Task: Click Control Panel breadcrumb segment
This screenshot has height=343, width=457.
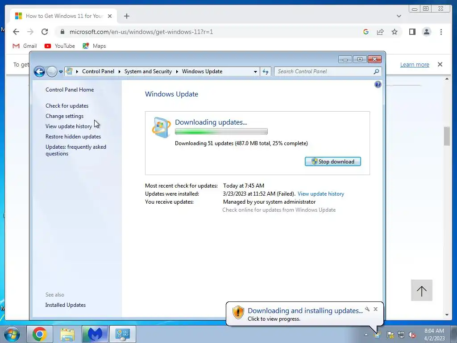Action: pos(98,71)
